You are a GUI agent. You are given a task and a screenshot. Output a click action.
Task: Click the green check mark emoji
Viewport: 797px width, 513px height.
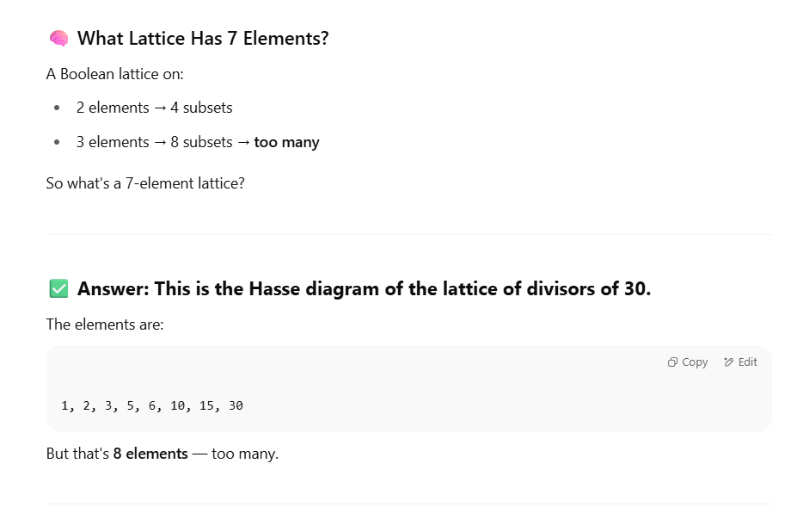point(59,288)
